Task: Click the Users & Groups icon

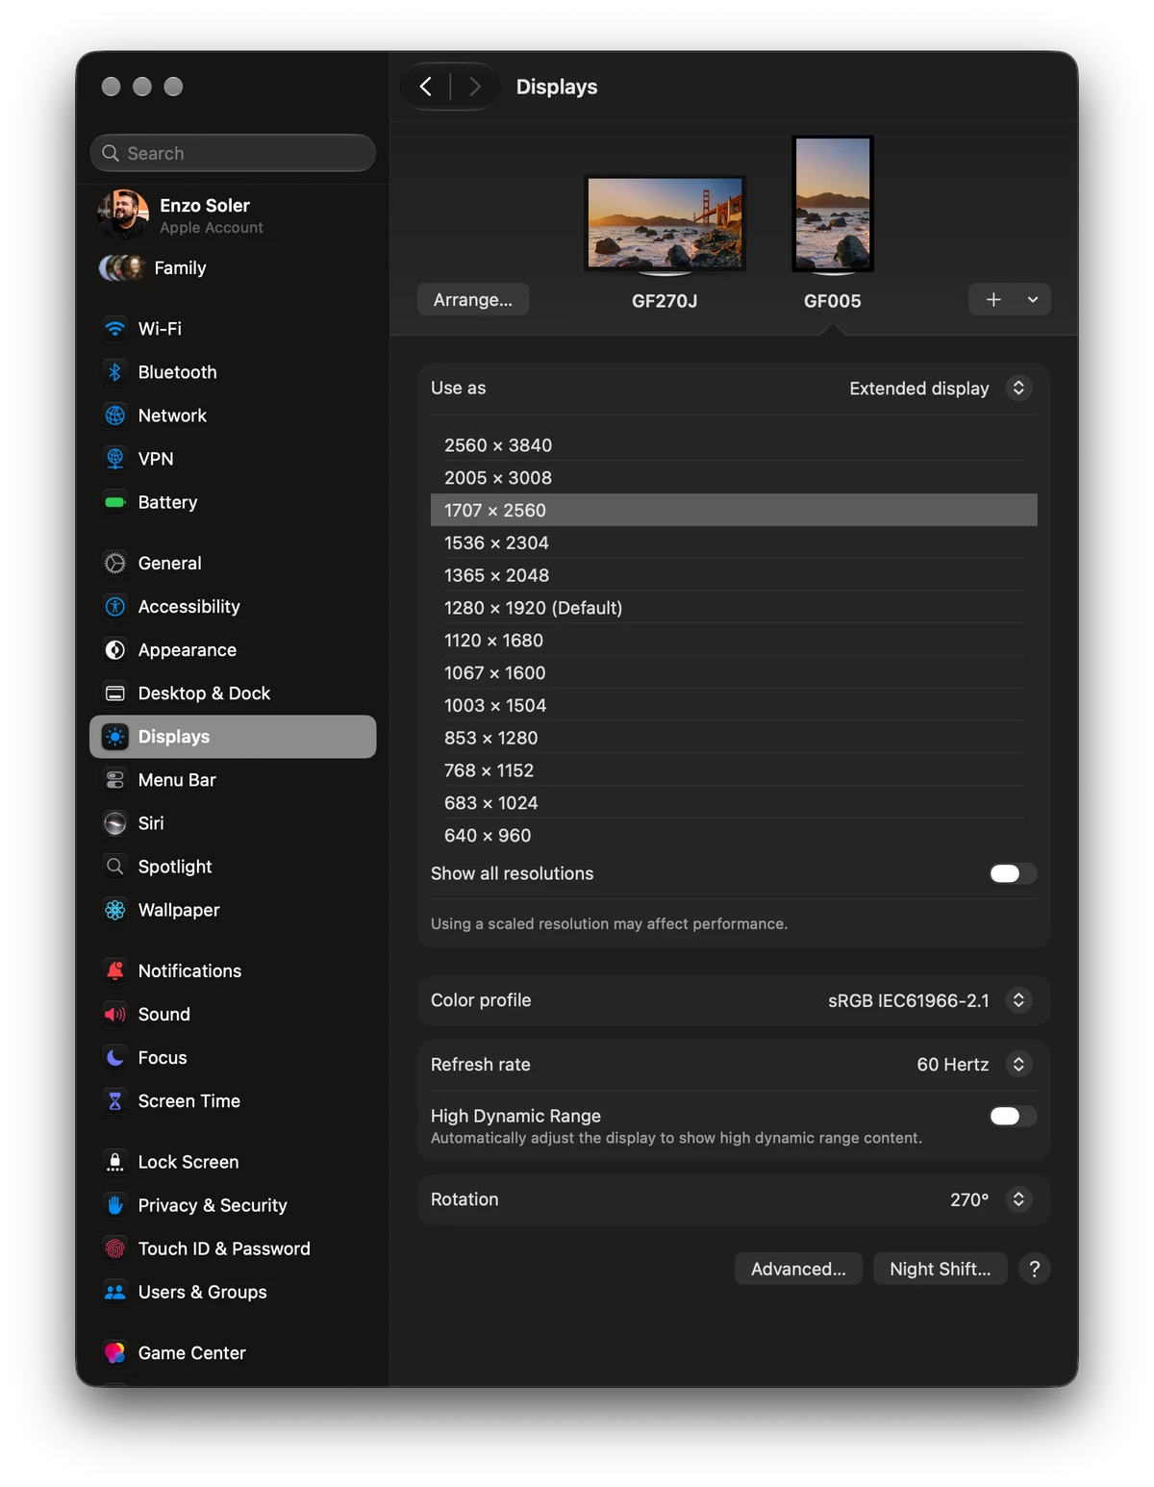Action: tap(115, 1292)
